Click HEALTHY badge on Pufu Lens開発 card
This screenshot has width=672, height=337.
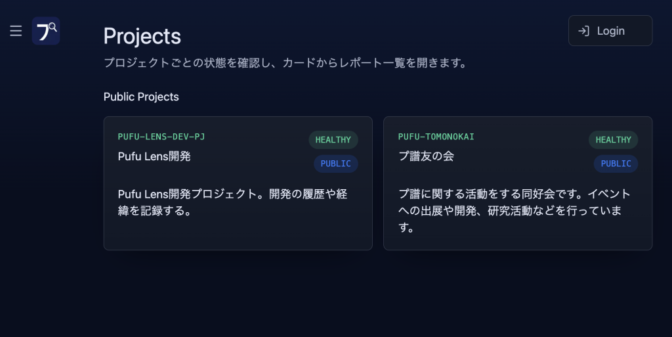(x=333, y=140)
